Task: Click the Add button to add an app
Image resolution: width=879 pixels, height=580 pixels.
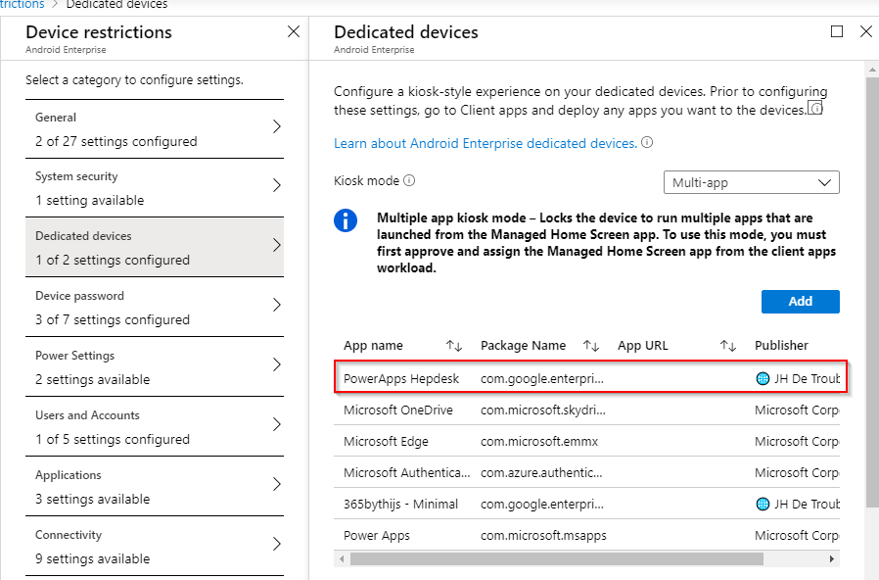Action: 800,301
